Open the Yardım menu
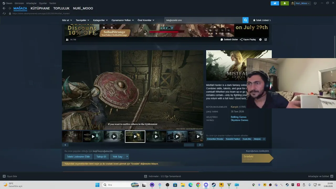 point(52,3)
